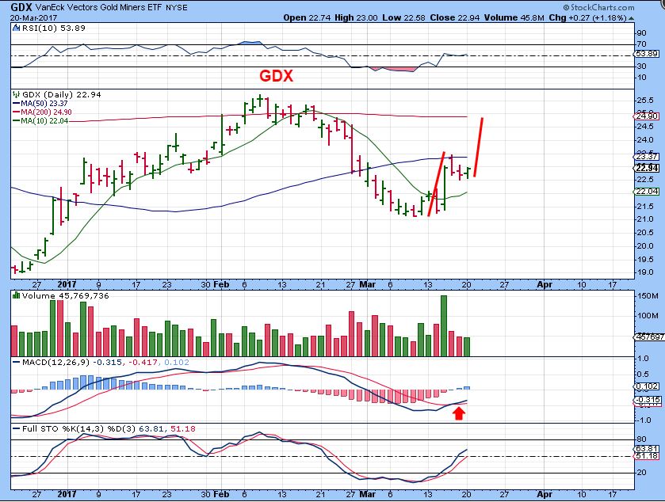Click the candlestick icon beside GDX (Daily)
This screenshot has width=665, height=502.
pos(16,94)
